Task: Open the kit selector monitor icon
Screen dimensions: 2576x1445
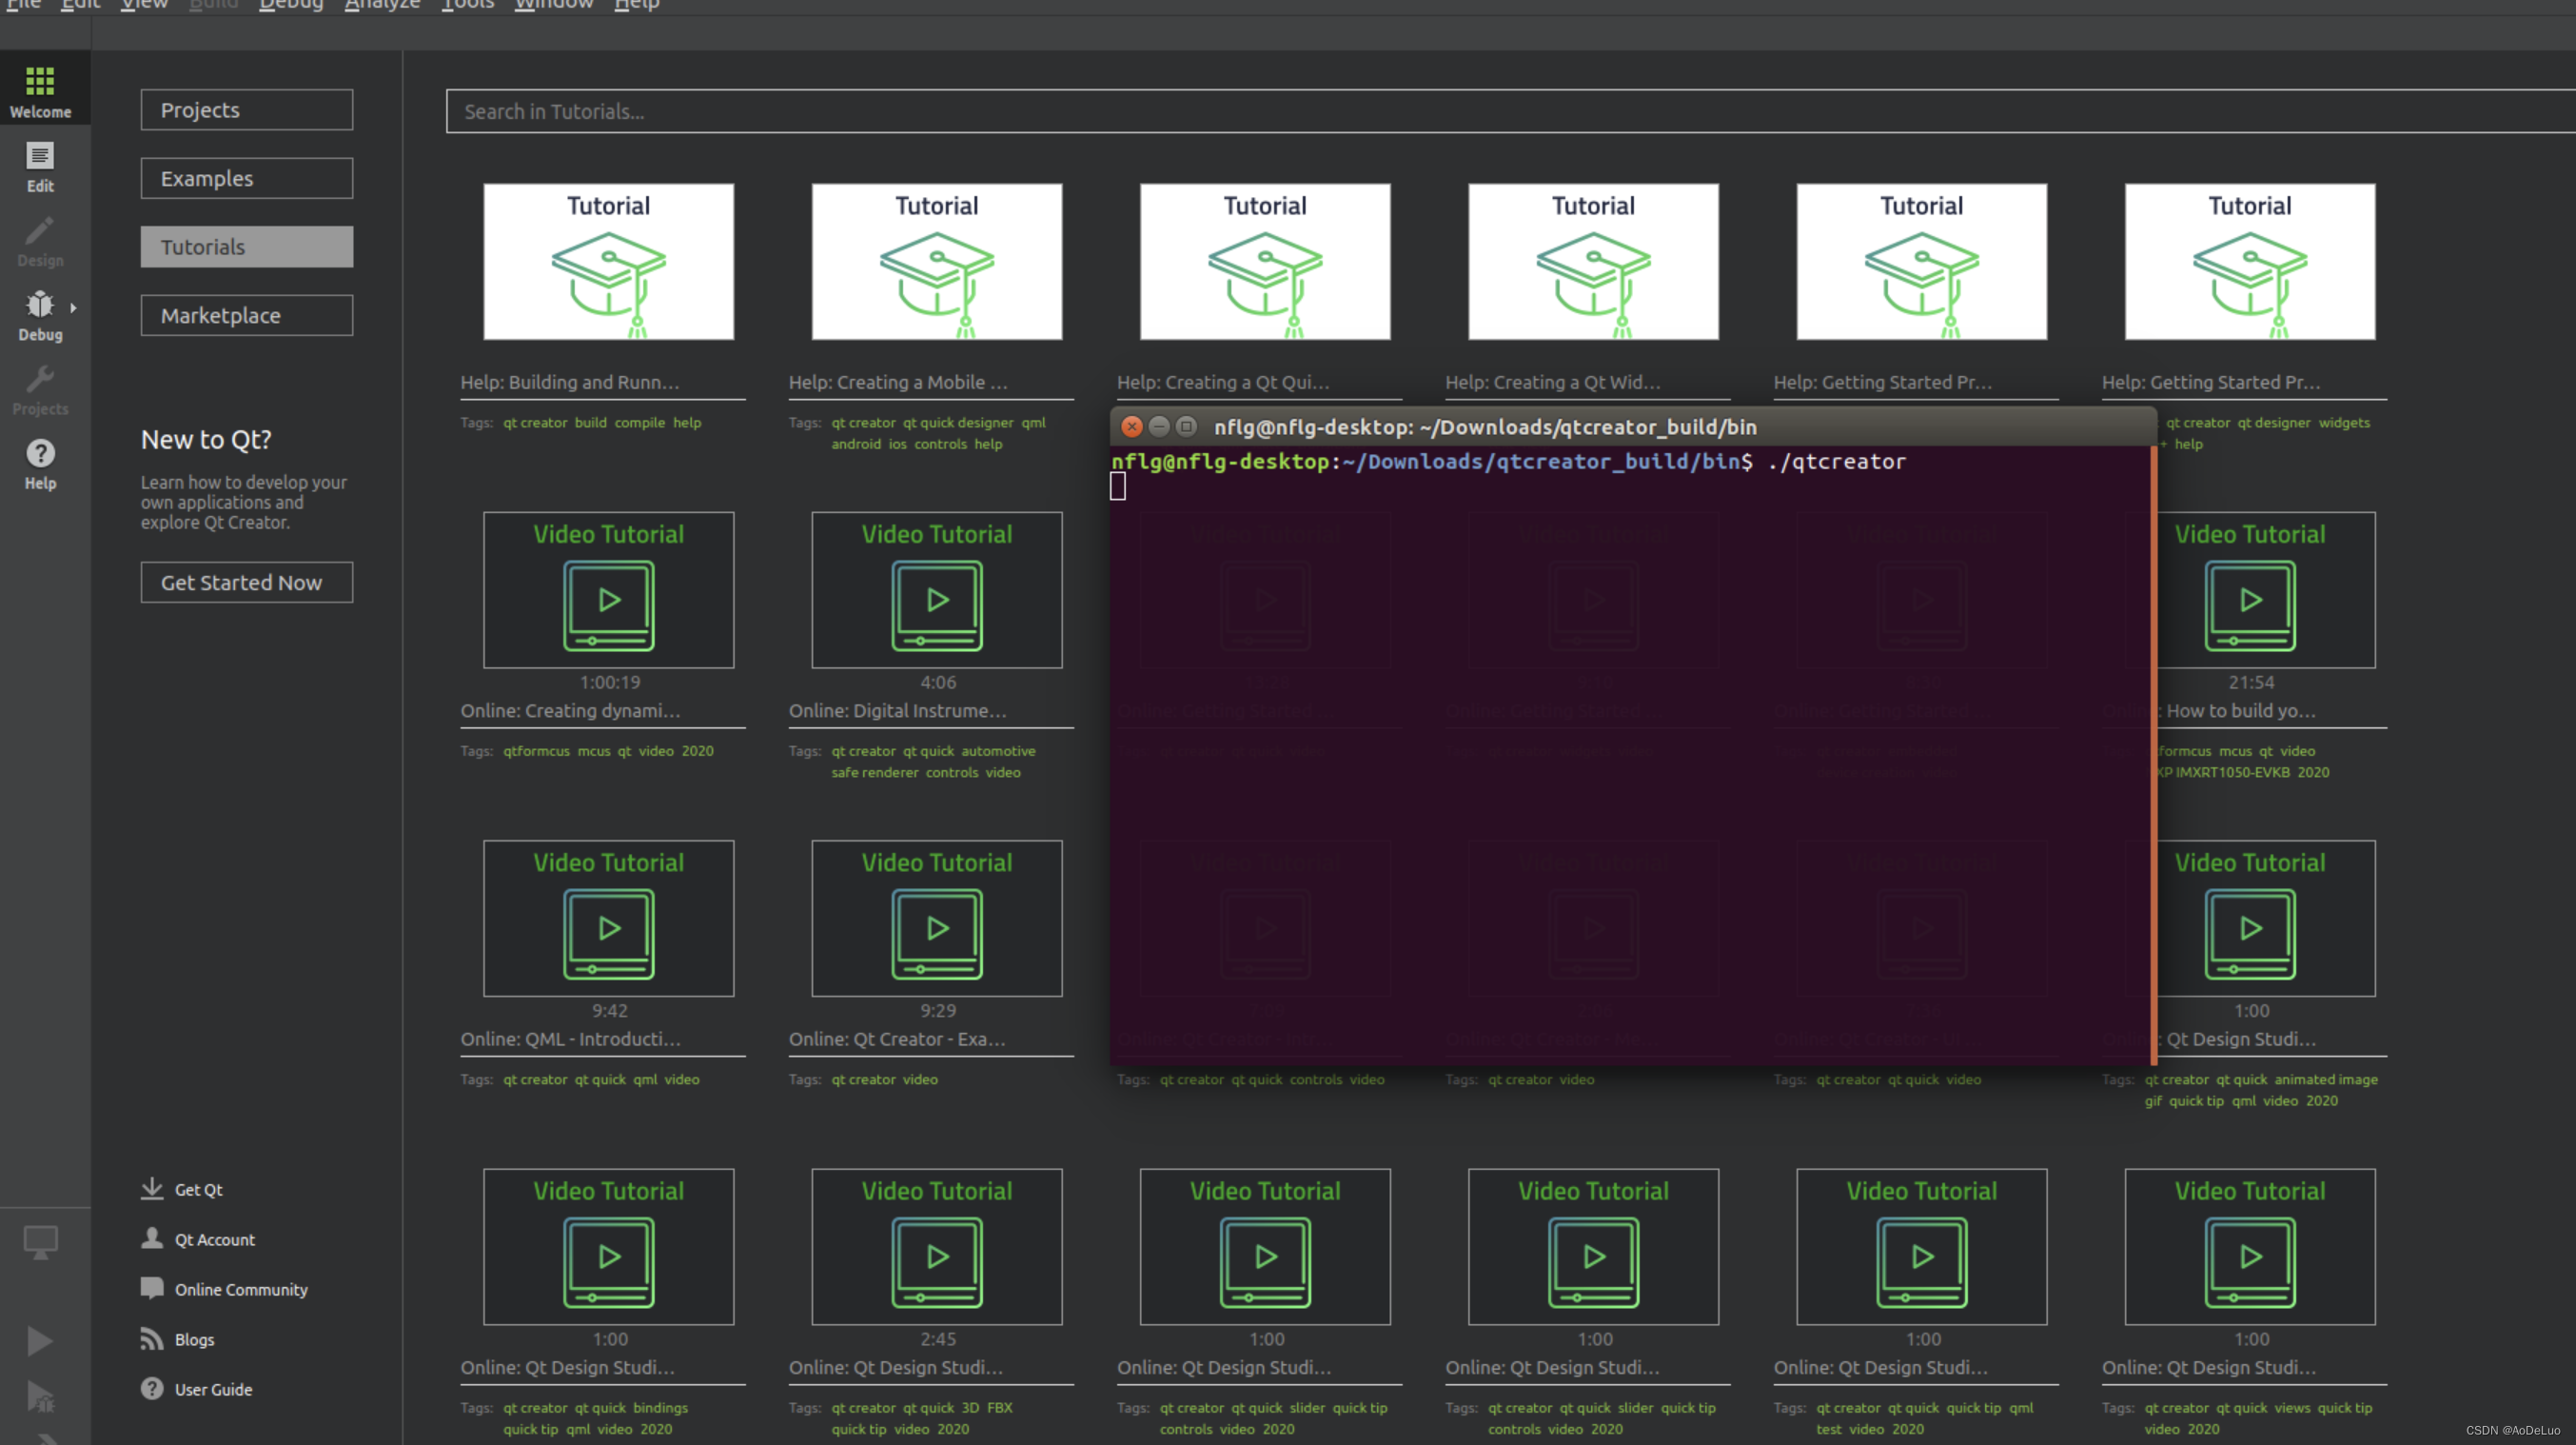Action: point(40,1241)
